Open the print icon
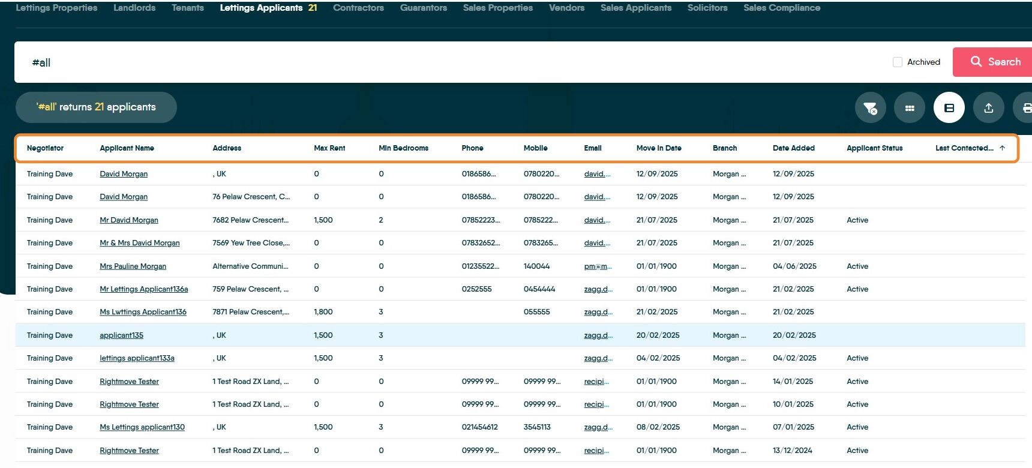 (1025, 108)
